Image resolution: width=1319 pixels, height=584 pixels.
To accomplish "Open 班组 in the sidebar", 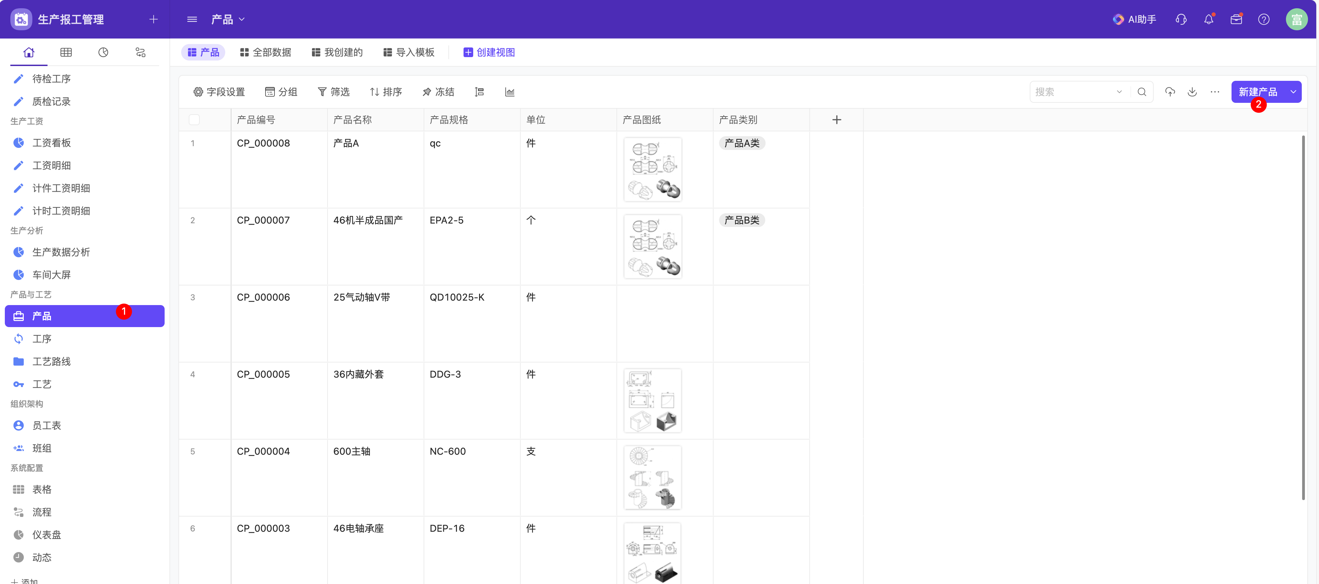I will tap(84, 448).
